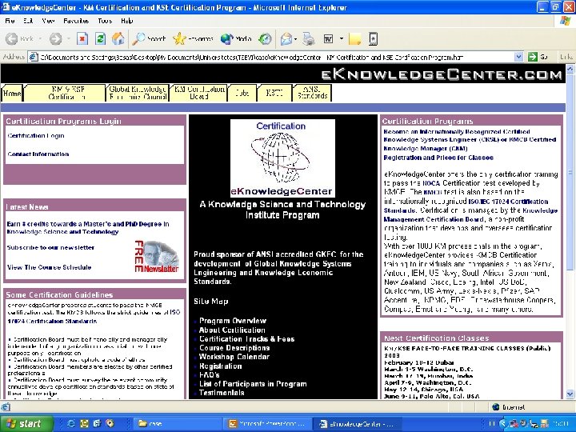The image size is (576, 432).
Task: Click Earn credits towards Master's and PhD link
Action: click(88, 228)
